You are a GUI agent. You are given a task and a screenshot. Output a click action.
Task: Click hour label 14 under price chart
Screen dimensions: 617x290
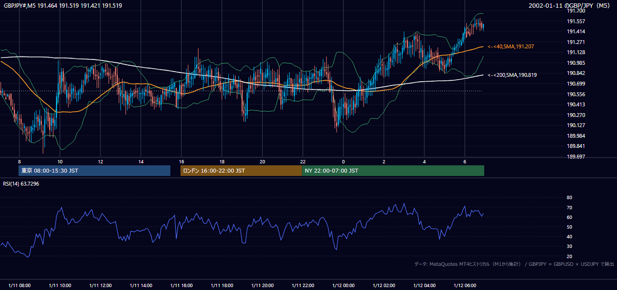click(141, 161)
